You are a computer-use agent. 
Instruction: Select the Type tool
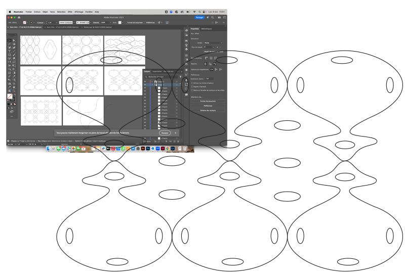pos(9,51)
